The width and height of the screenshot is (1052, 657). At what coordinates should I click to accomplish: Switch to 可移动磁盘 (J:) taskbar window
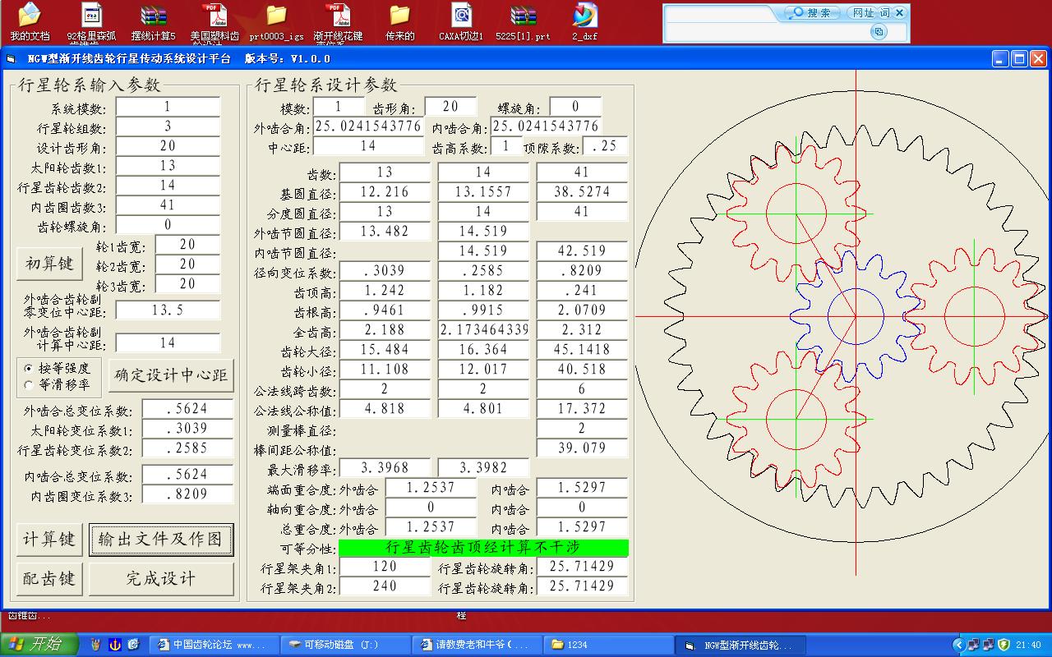click(x=344, y=645)
